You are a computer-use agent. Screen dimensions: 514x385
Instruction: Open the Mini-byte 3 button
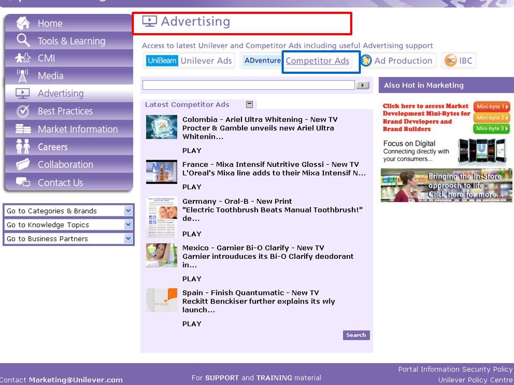(x=492, y=128)
